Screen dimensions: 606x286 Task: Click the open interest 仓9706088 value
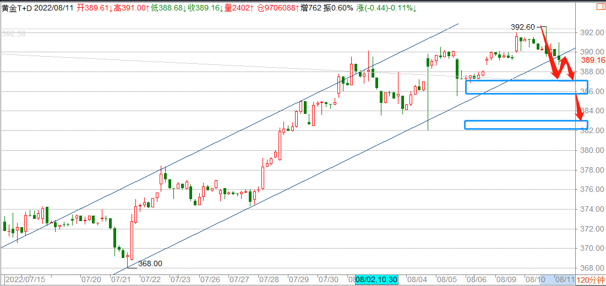[279, 8]
